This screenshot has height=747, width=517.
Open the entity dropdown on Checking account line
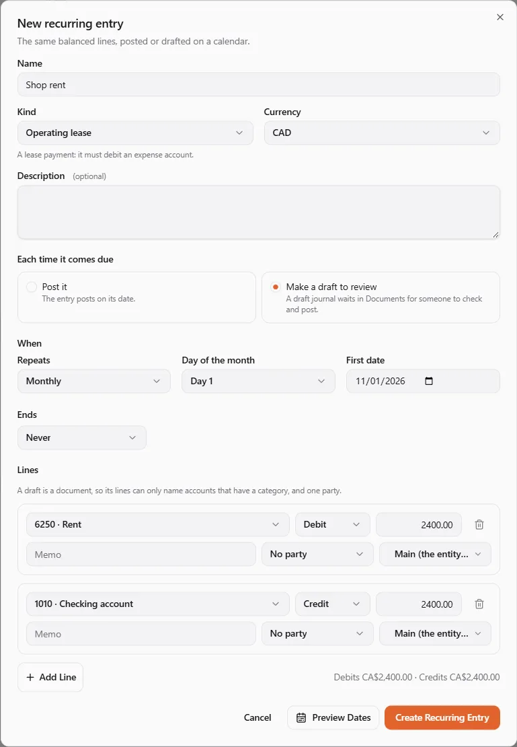coord(435,634)
